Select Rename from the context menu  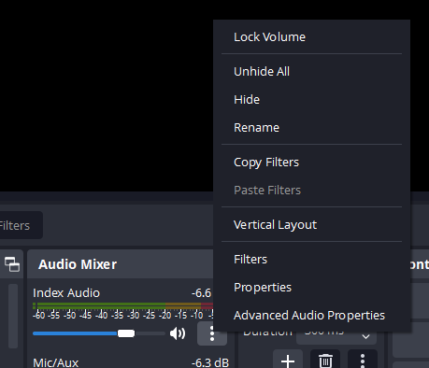pyautogui.click(x=311, y=128)
